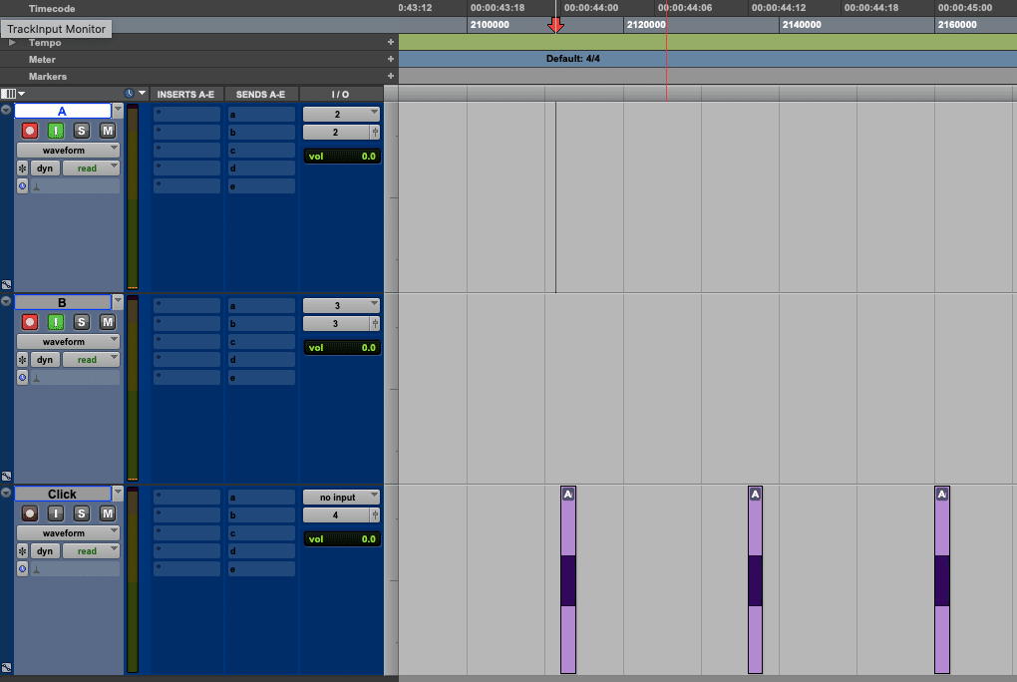Click track A elastic audio dyn button

45,169
